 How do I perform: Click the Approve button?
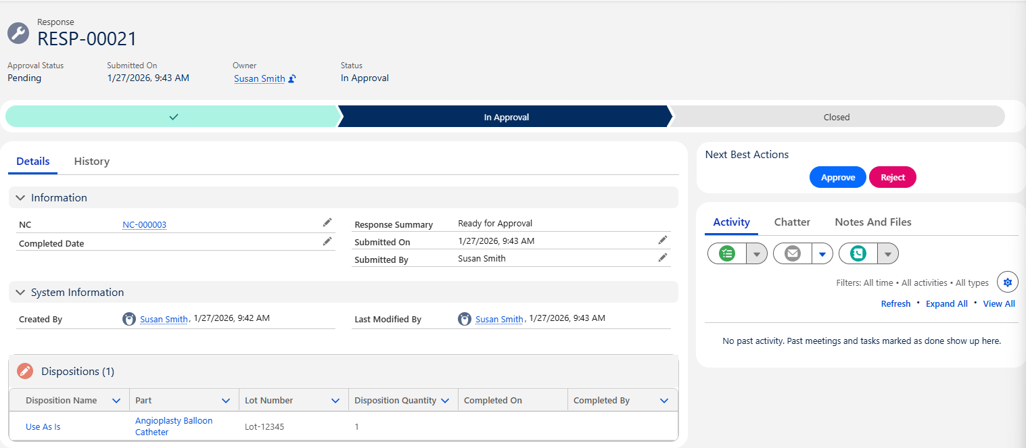(837, 177)
